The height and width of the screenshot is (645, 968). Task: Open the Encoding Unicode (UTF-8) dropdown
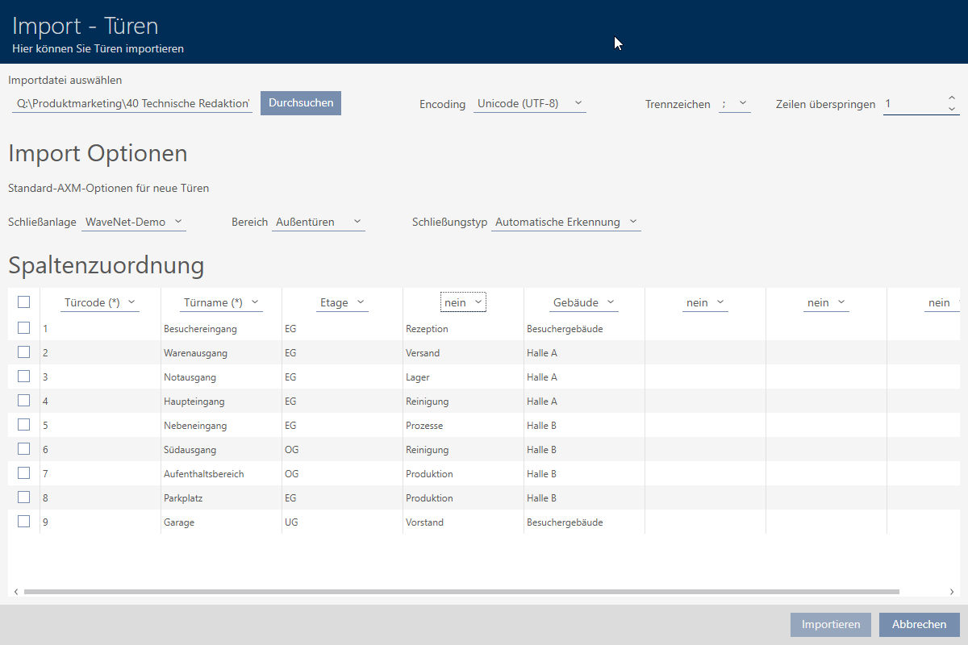coord(529,104)
